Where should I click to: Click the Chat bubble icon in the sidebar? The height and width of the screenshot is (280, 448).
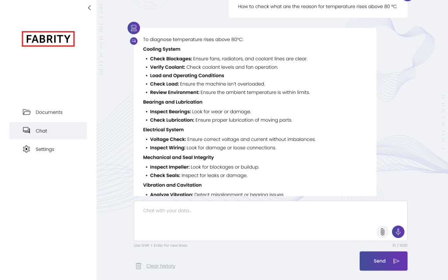pos(27,130)
